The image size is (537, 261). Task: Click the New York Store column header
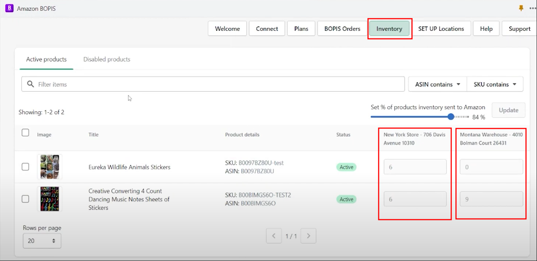pos(415,139)
